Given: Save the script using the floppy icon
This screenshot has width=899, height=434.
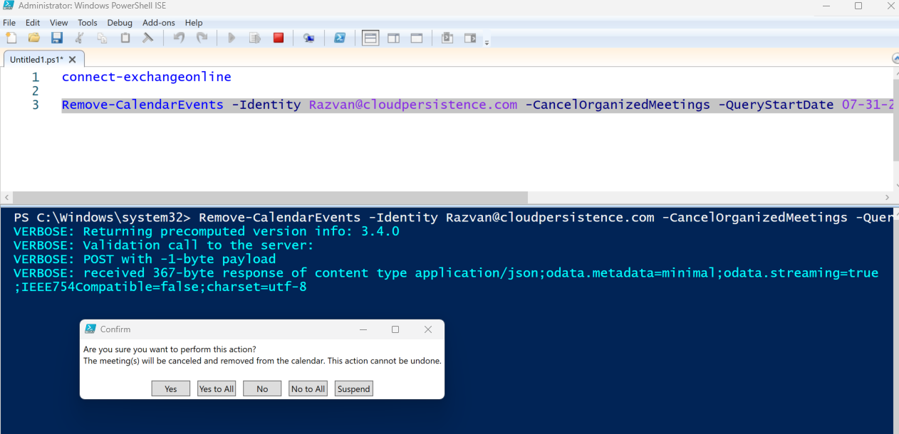Looking at the screenshot, I should click(56, 38).
